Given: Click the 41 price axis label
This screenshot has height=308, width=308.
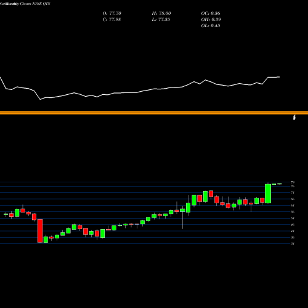Looking at the screenshot, I should [293, 231].
